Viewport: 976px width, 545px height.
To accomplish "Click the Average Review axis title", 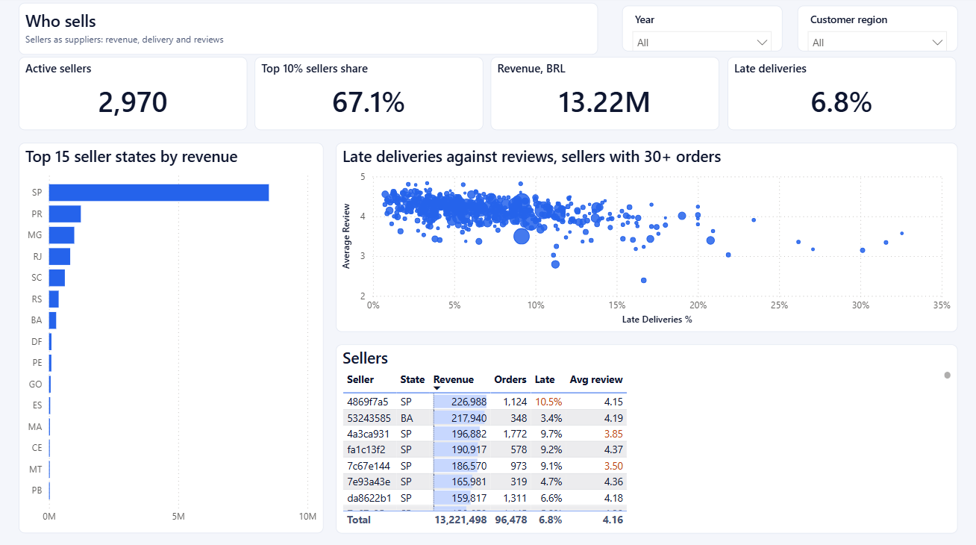I will point(346,236).
